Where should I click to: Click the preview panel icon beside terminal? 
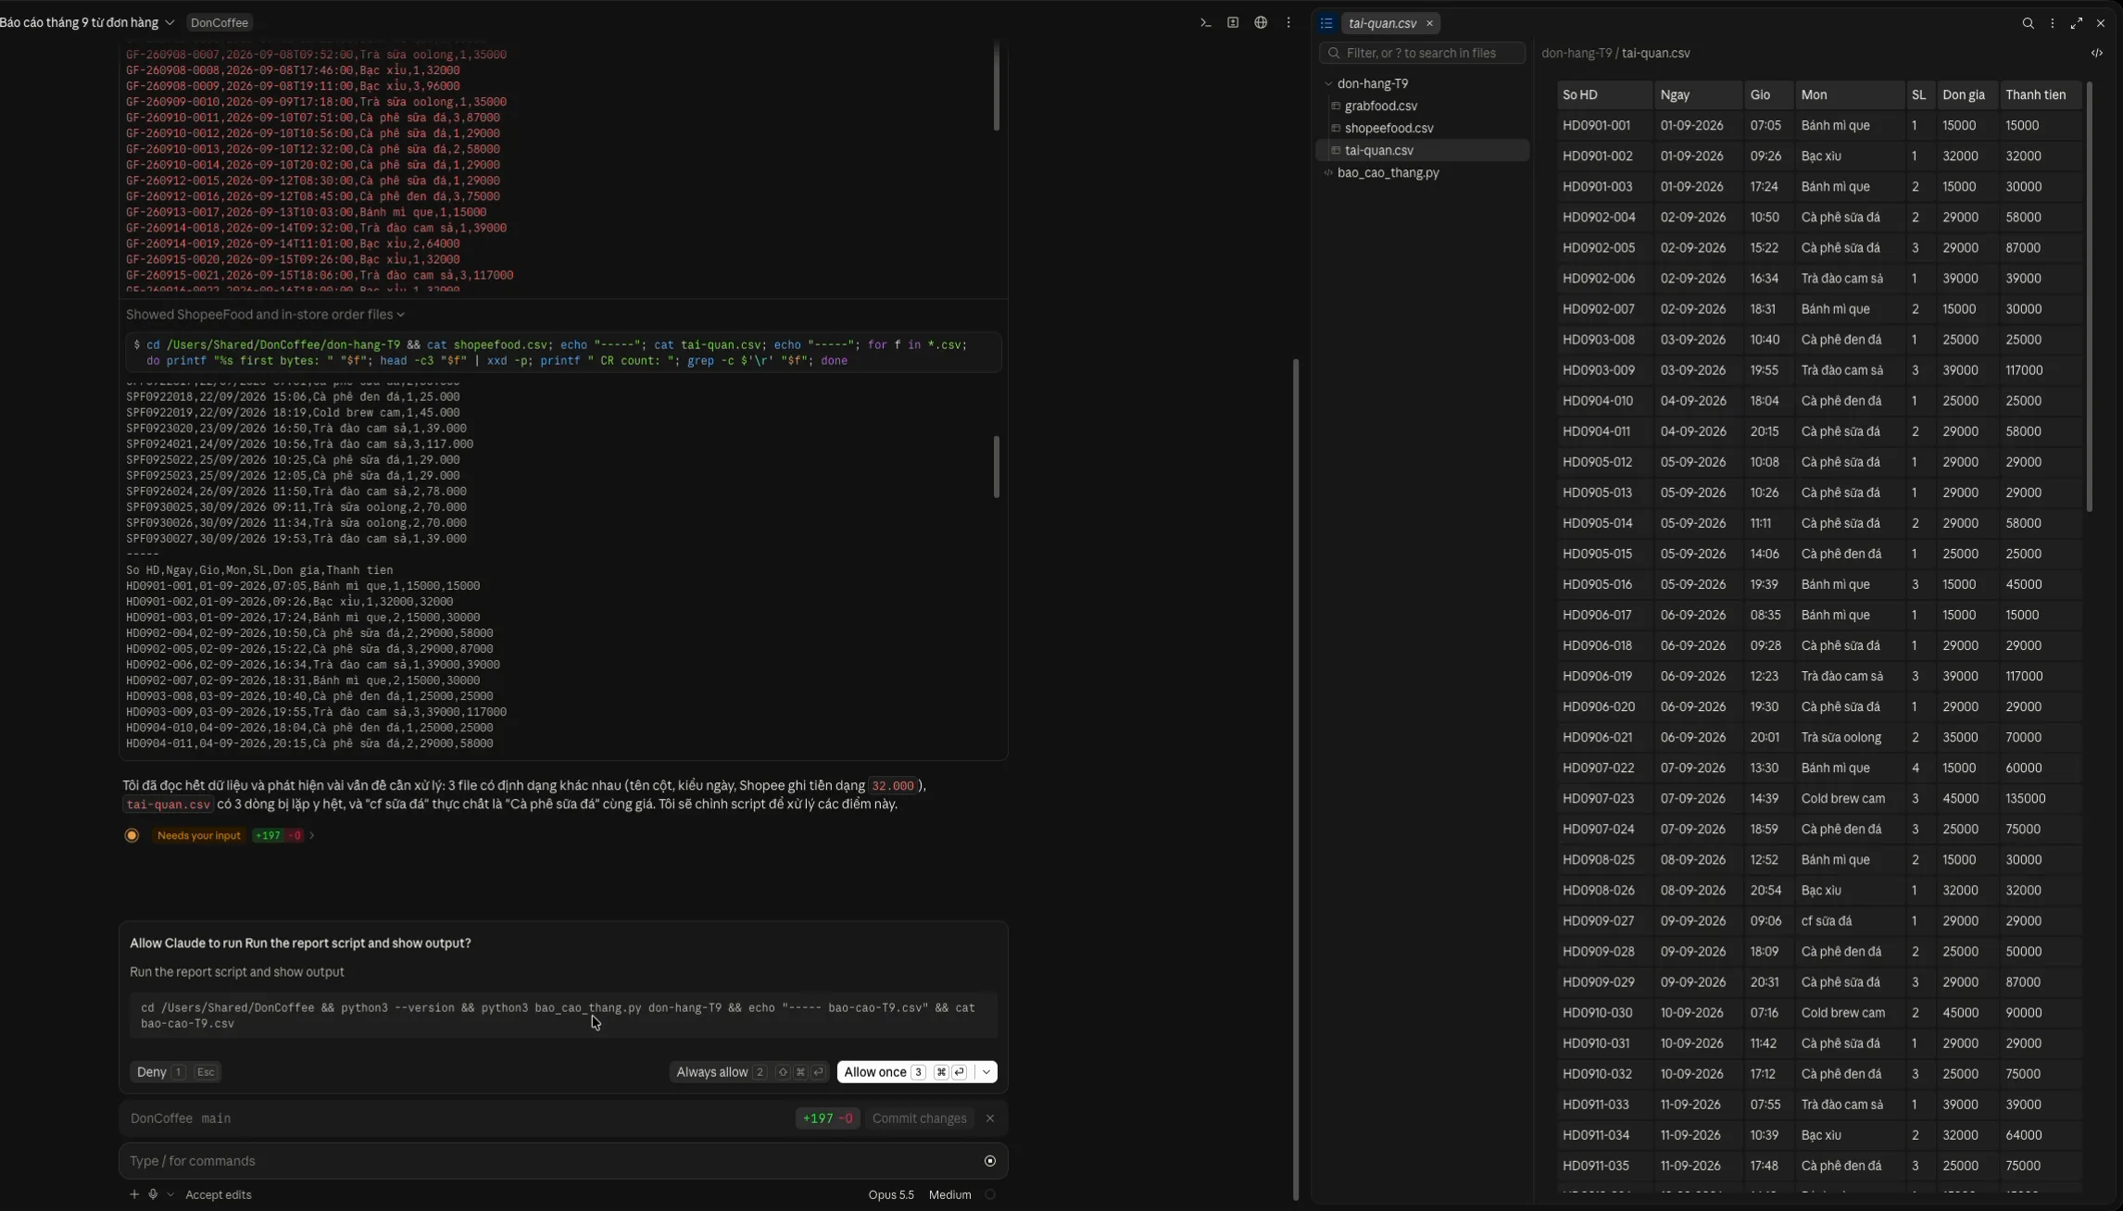[x=1233, y=22]
